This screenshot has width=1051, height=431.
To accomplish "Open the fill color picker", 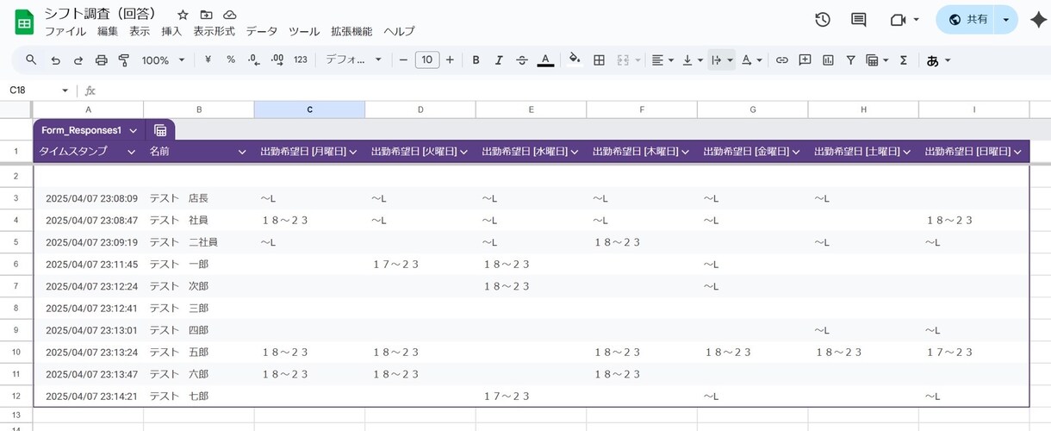I will (x=575, y=60).
